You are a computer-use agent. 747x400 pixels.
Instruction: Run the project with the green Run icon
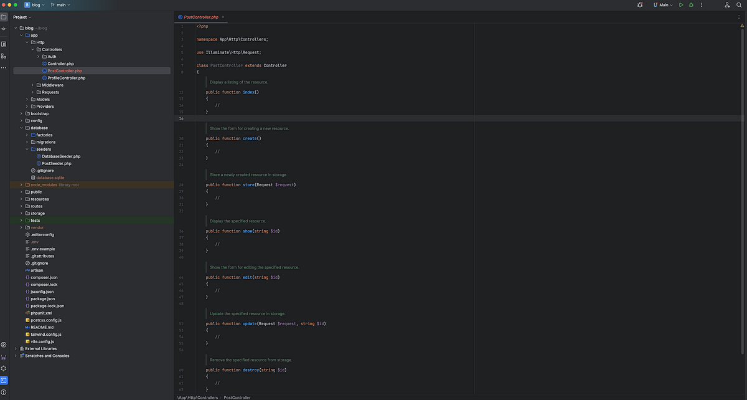681,5
